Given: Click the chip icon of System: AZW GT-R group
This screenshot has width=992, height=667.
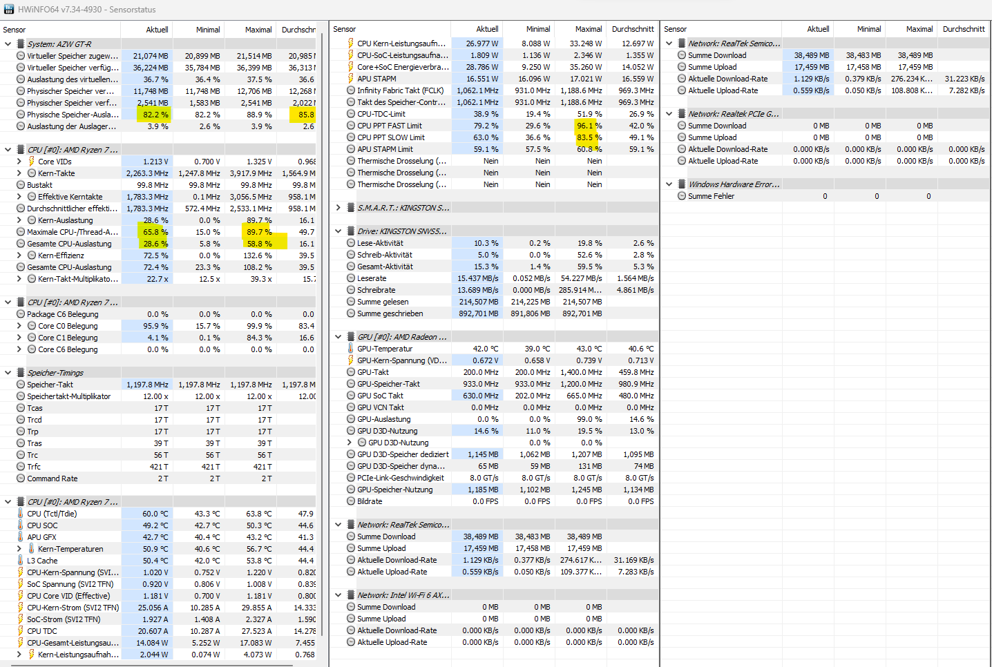Looking at the screenshot, I should (21, 43).
